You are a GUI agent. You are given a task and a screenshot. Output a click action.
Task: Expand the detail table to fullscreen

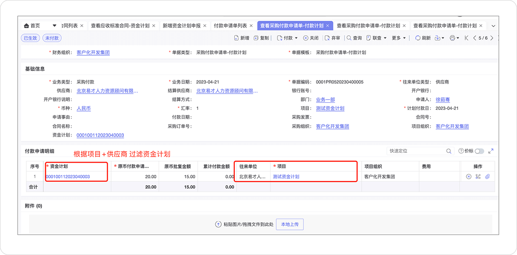[491, 151]
